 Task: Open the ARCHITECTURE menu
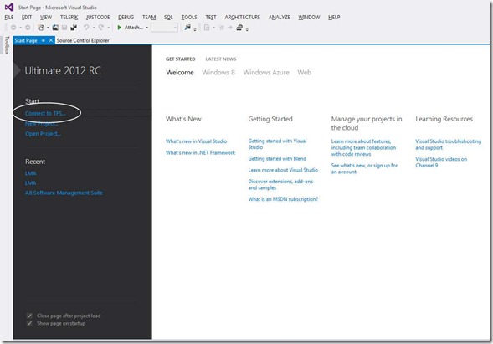click(243, 18)
